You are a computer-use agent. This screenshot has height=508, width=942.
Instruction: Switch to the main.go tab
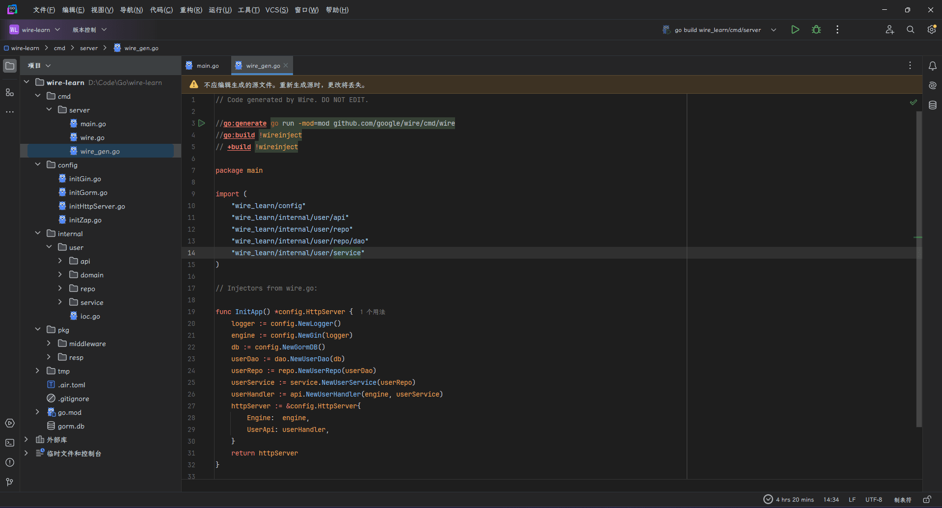(202, 65)
